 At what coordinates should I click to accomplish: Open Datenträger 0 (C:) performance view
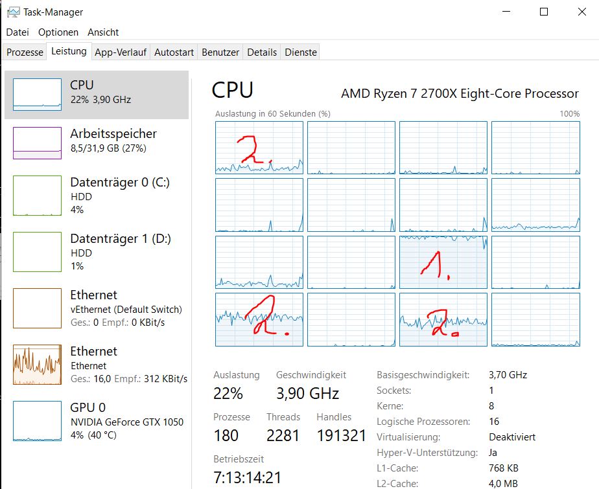36,196
